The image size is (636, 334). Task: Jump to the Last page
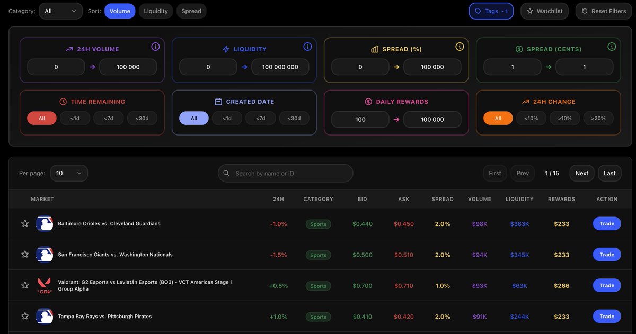(609, 173)
